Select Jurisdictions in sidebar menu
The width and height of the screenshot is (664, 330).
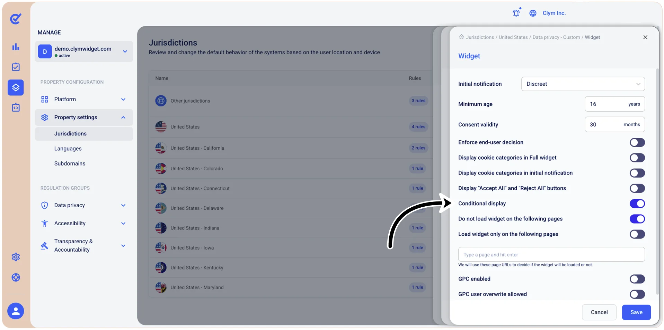84,134
